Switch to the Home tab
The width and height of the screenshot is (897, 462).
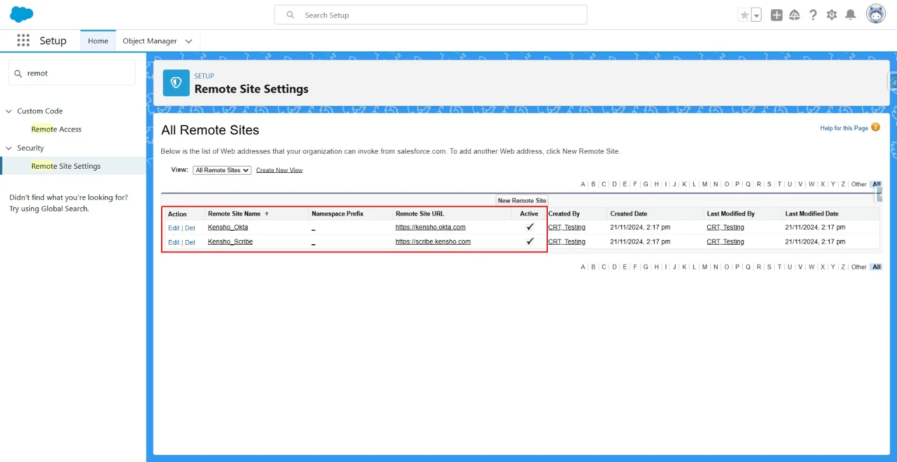tap(98, 41)
